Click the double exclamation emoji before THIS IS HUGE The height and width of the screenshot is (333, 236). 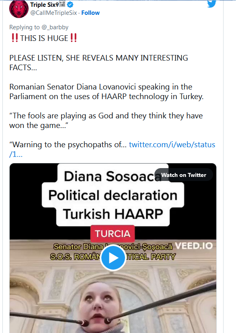click(15, 38)
